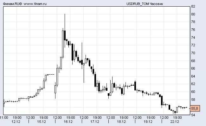Click the 60 price axis label

193,92
